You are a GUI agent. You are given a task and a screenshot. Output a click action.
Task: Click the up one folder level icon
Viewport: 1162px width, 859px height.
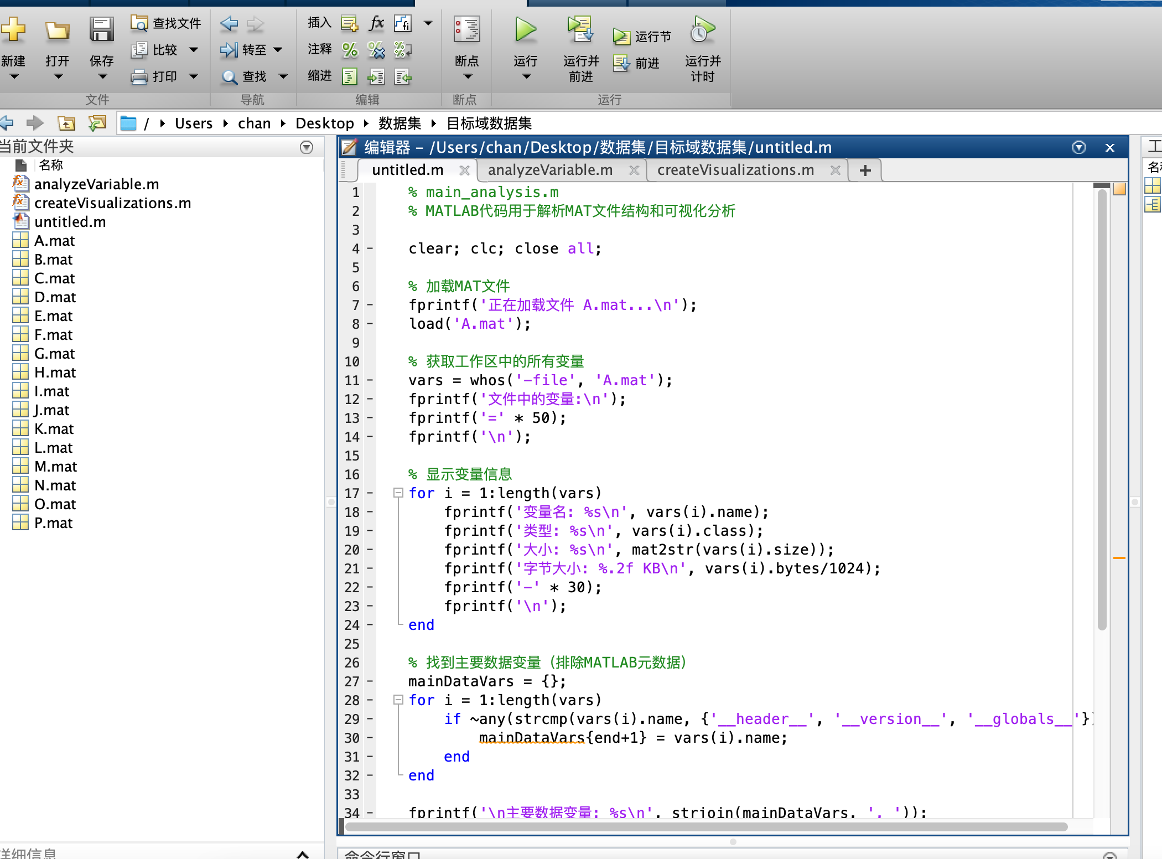point(66,123)
